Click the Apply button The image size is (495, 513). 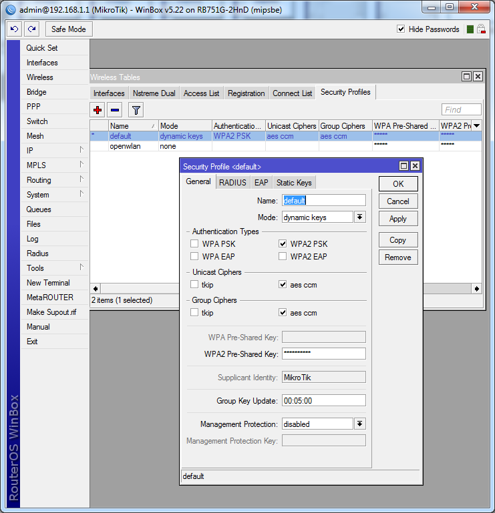pyautogui.click(x=398, y=219)
